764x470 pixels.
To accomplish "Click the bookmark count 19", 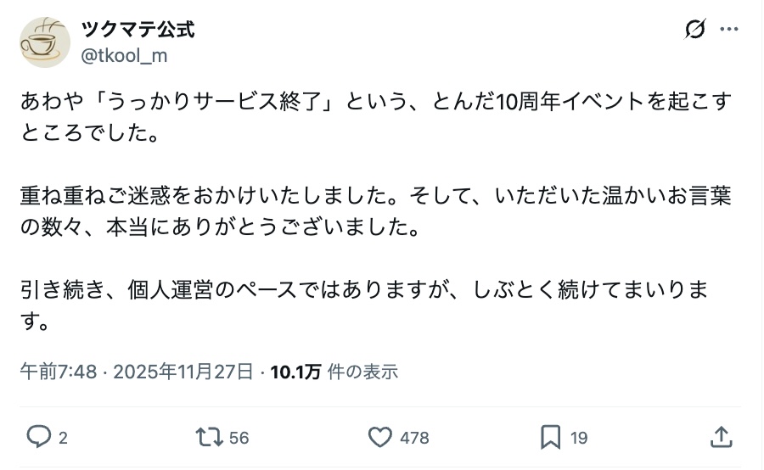I will [579, 438].
